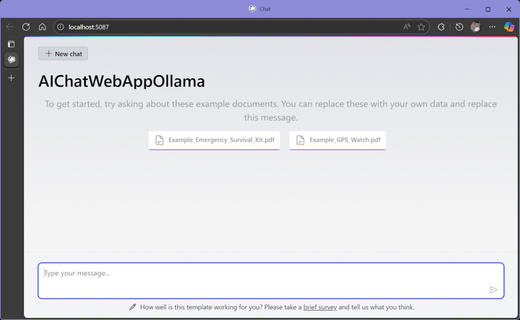This screenshot has width=520, height=320.
Task: Open the Copilot sidebar icon
Action: coord(509,27)
